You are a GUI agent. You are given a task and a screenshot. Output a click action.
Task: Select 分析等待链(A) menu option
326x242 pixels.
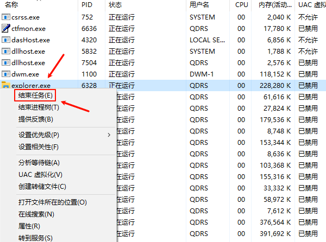point(39,163)
